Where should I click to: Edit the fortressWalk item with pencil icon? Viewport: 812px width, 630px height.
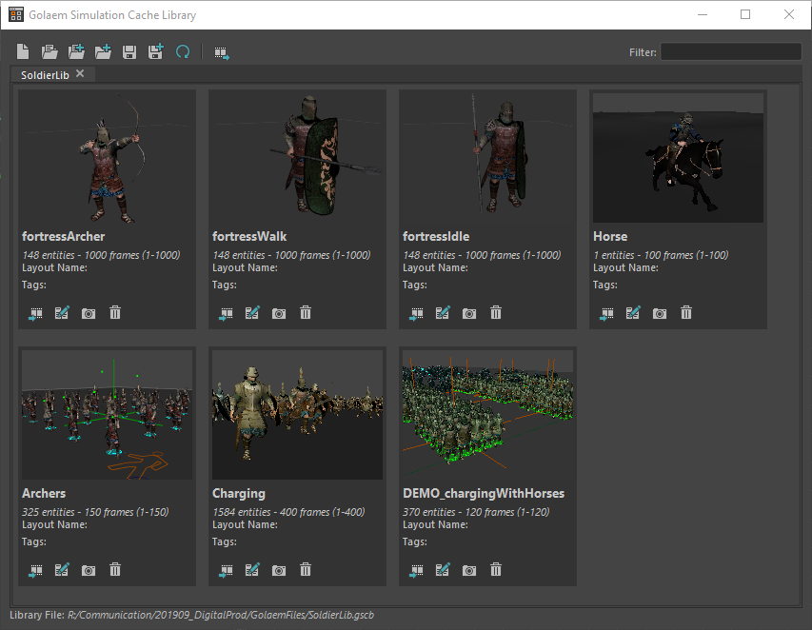[252, 312]
